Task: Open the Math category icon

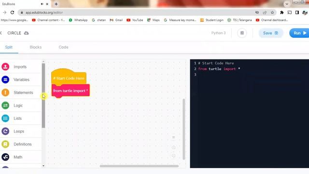Action: coord(5,157)
